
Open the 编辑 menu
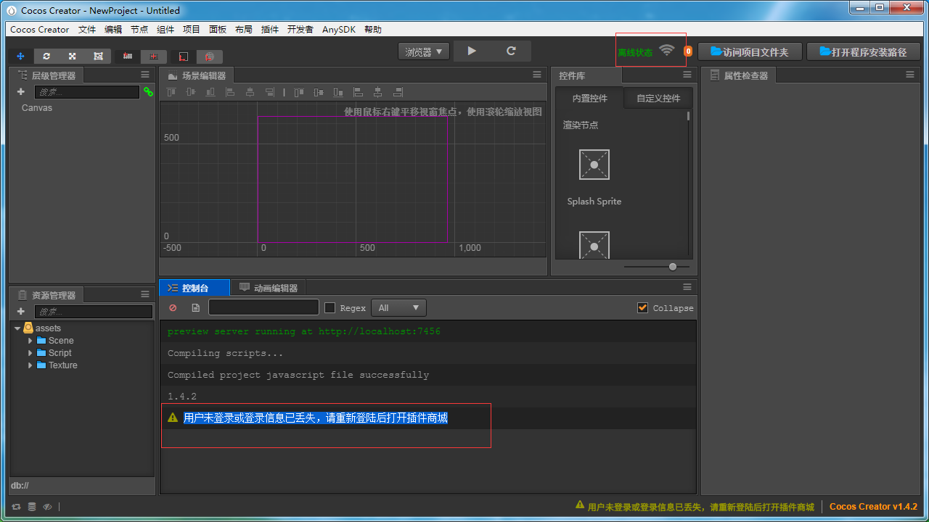click(x=113, y=30)
